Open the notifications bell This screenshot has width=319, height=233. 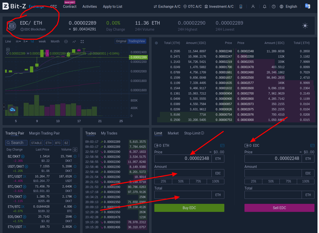[x=265, y=7]
